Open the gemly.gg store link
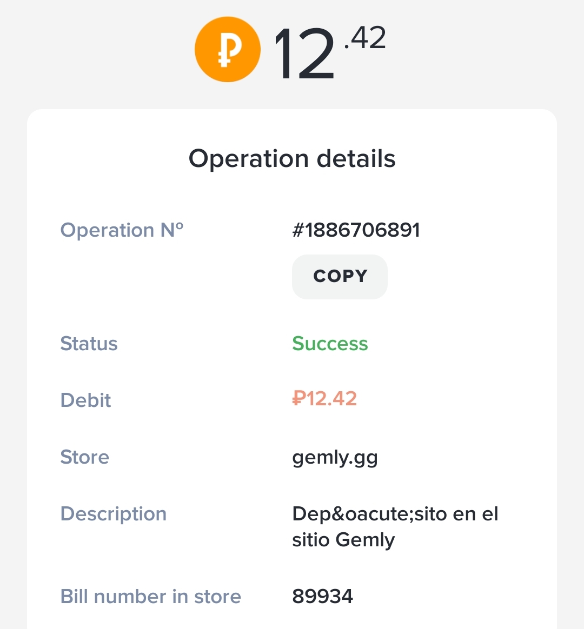 coord(335,458)
